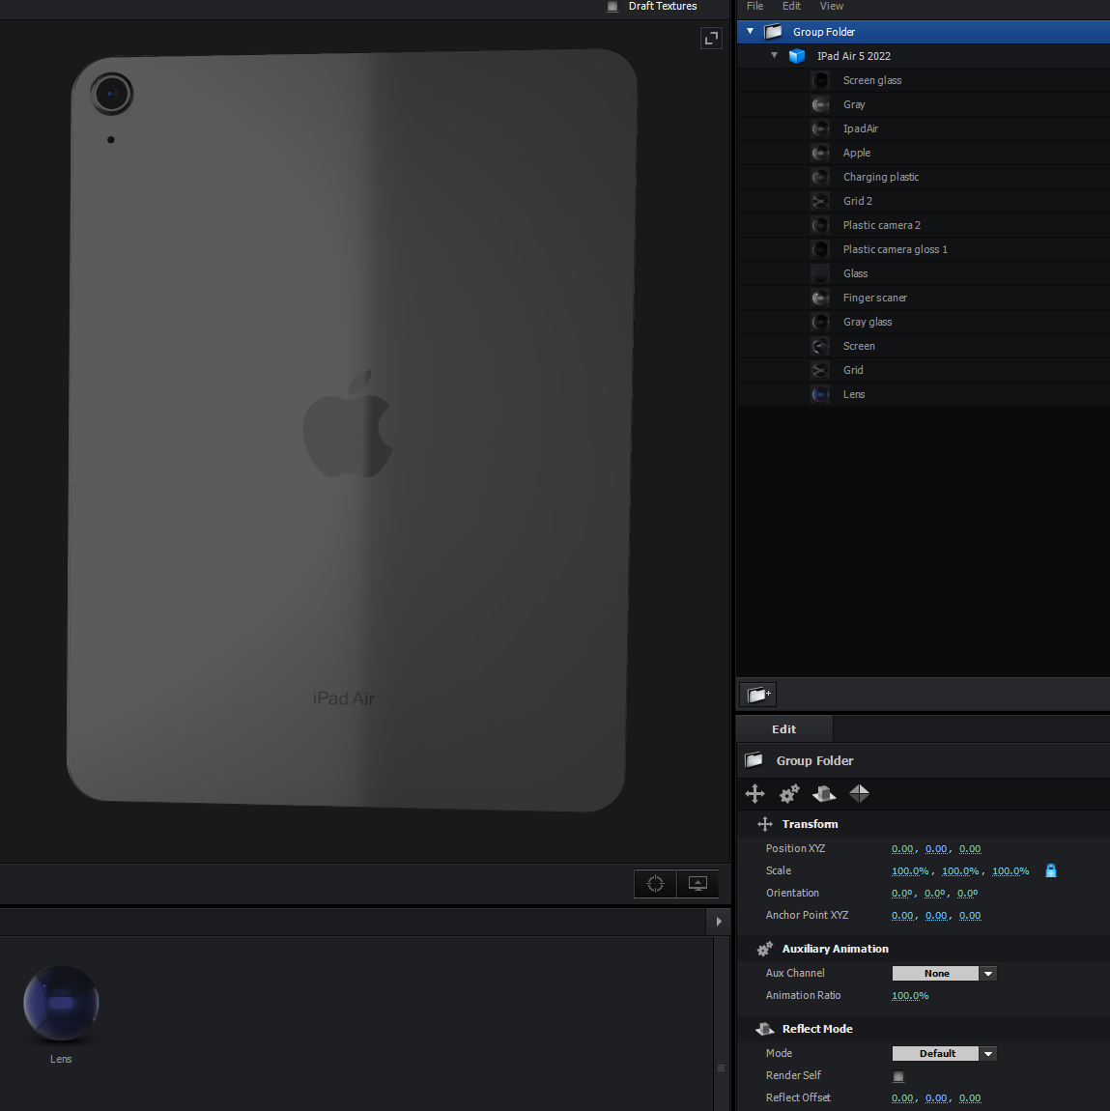The image size is (1110, 1111).
Task: Toggle the Scale proportion lock
Action: [1050, 870]
